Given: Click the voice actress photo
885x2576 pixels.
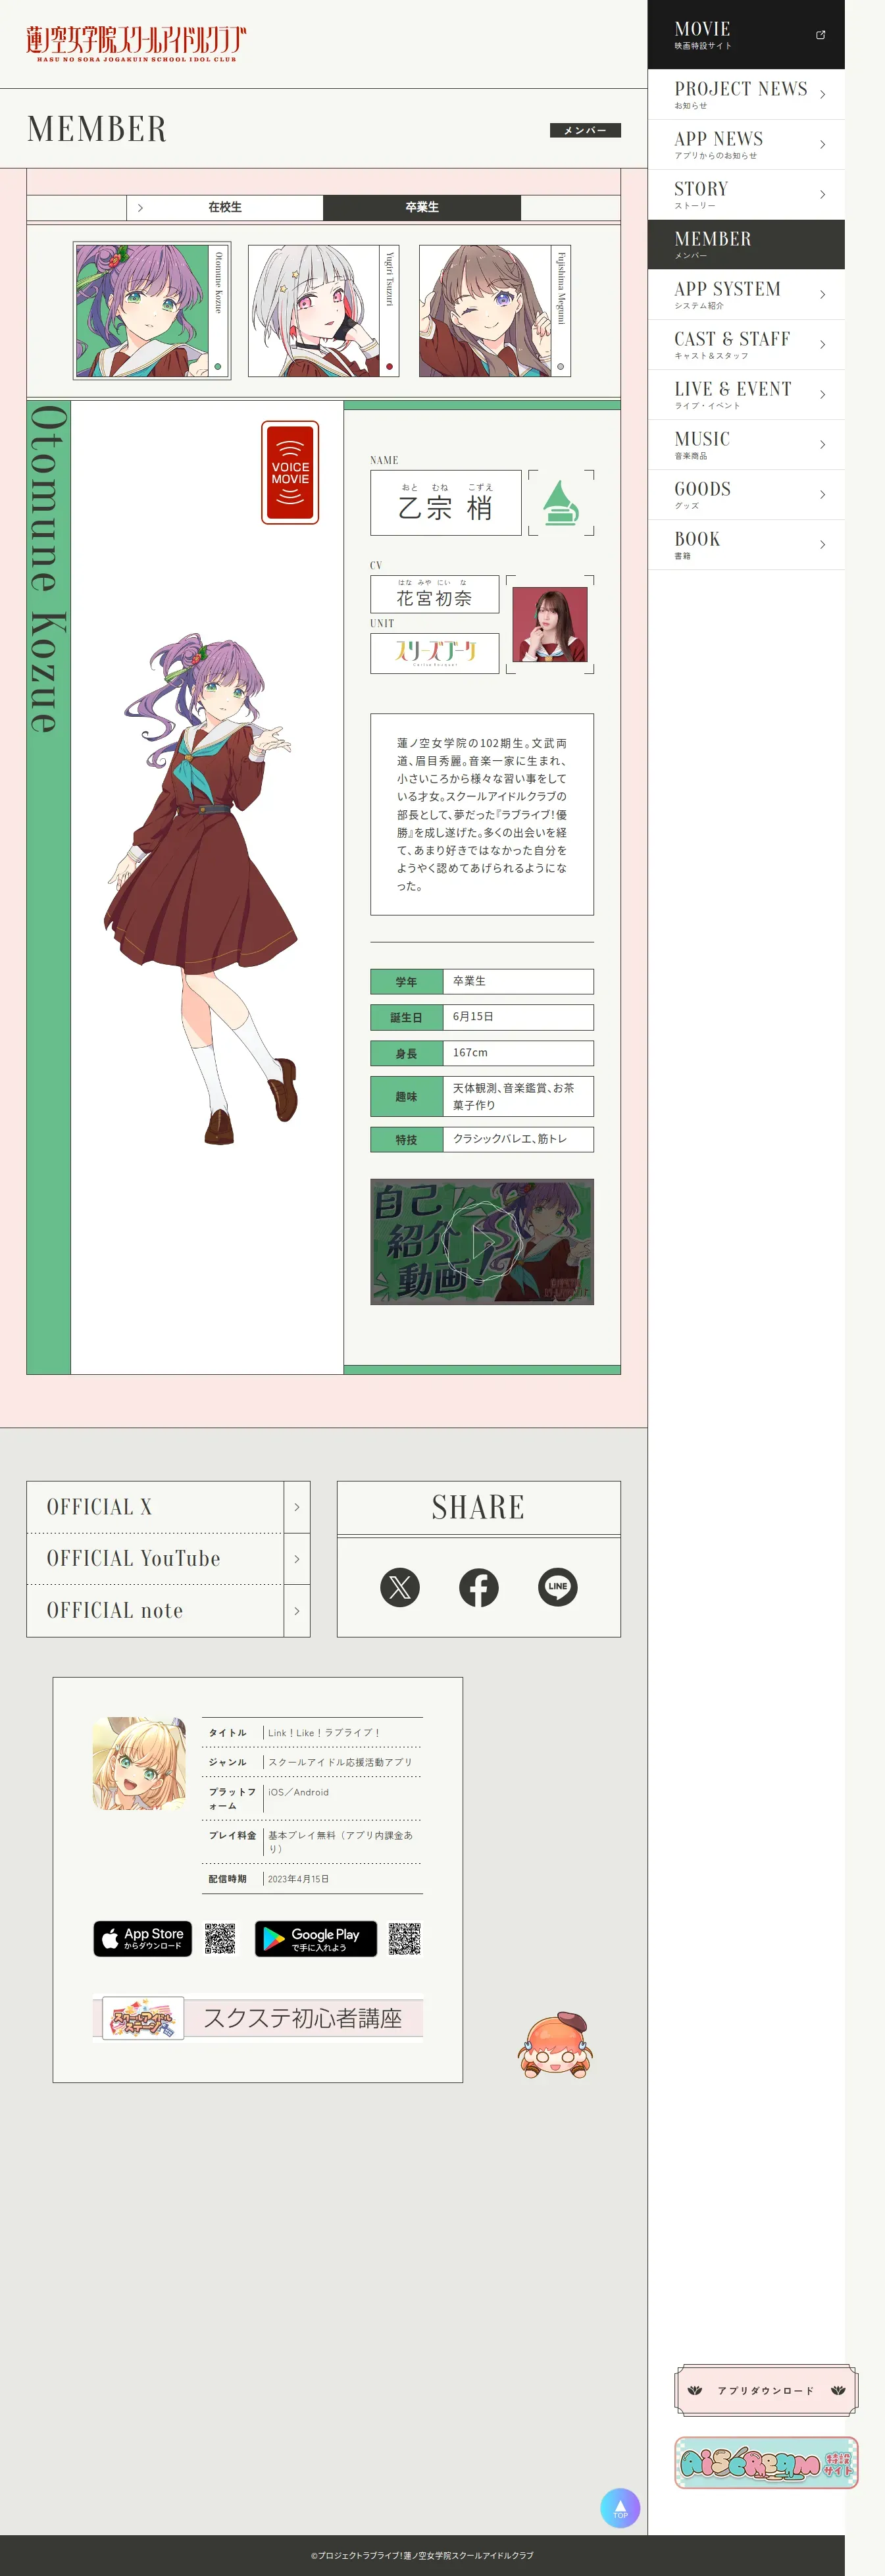Looking at the screenshot, I should coord(550,625).
